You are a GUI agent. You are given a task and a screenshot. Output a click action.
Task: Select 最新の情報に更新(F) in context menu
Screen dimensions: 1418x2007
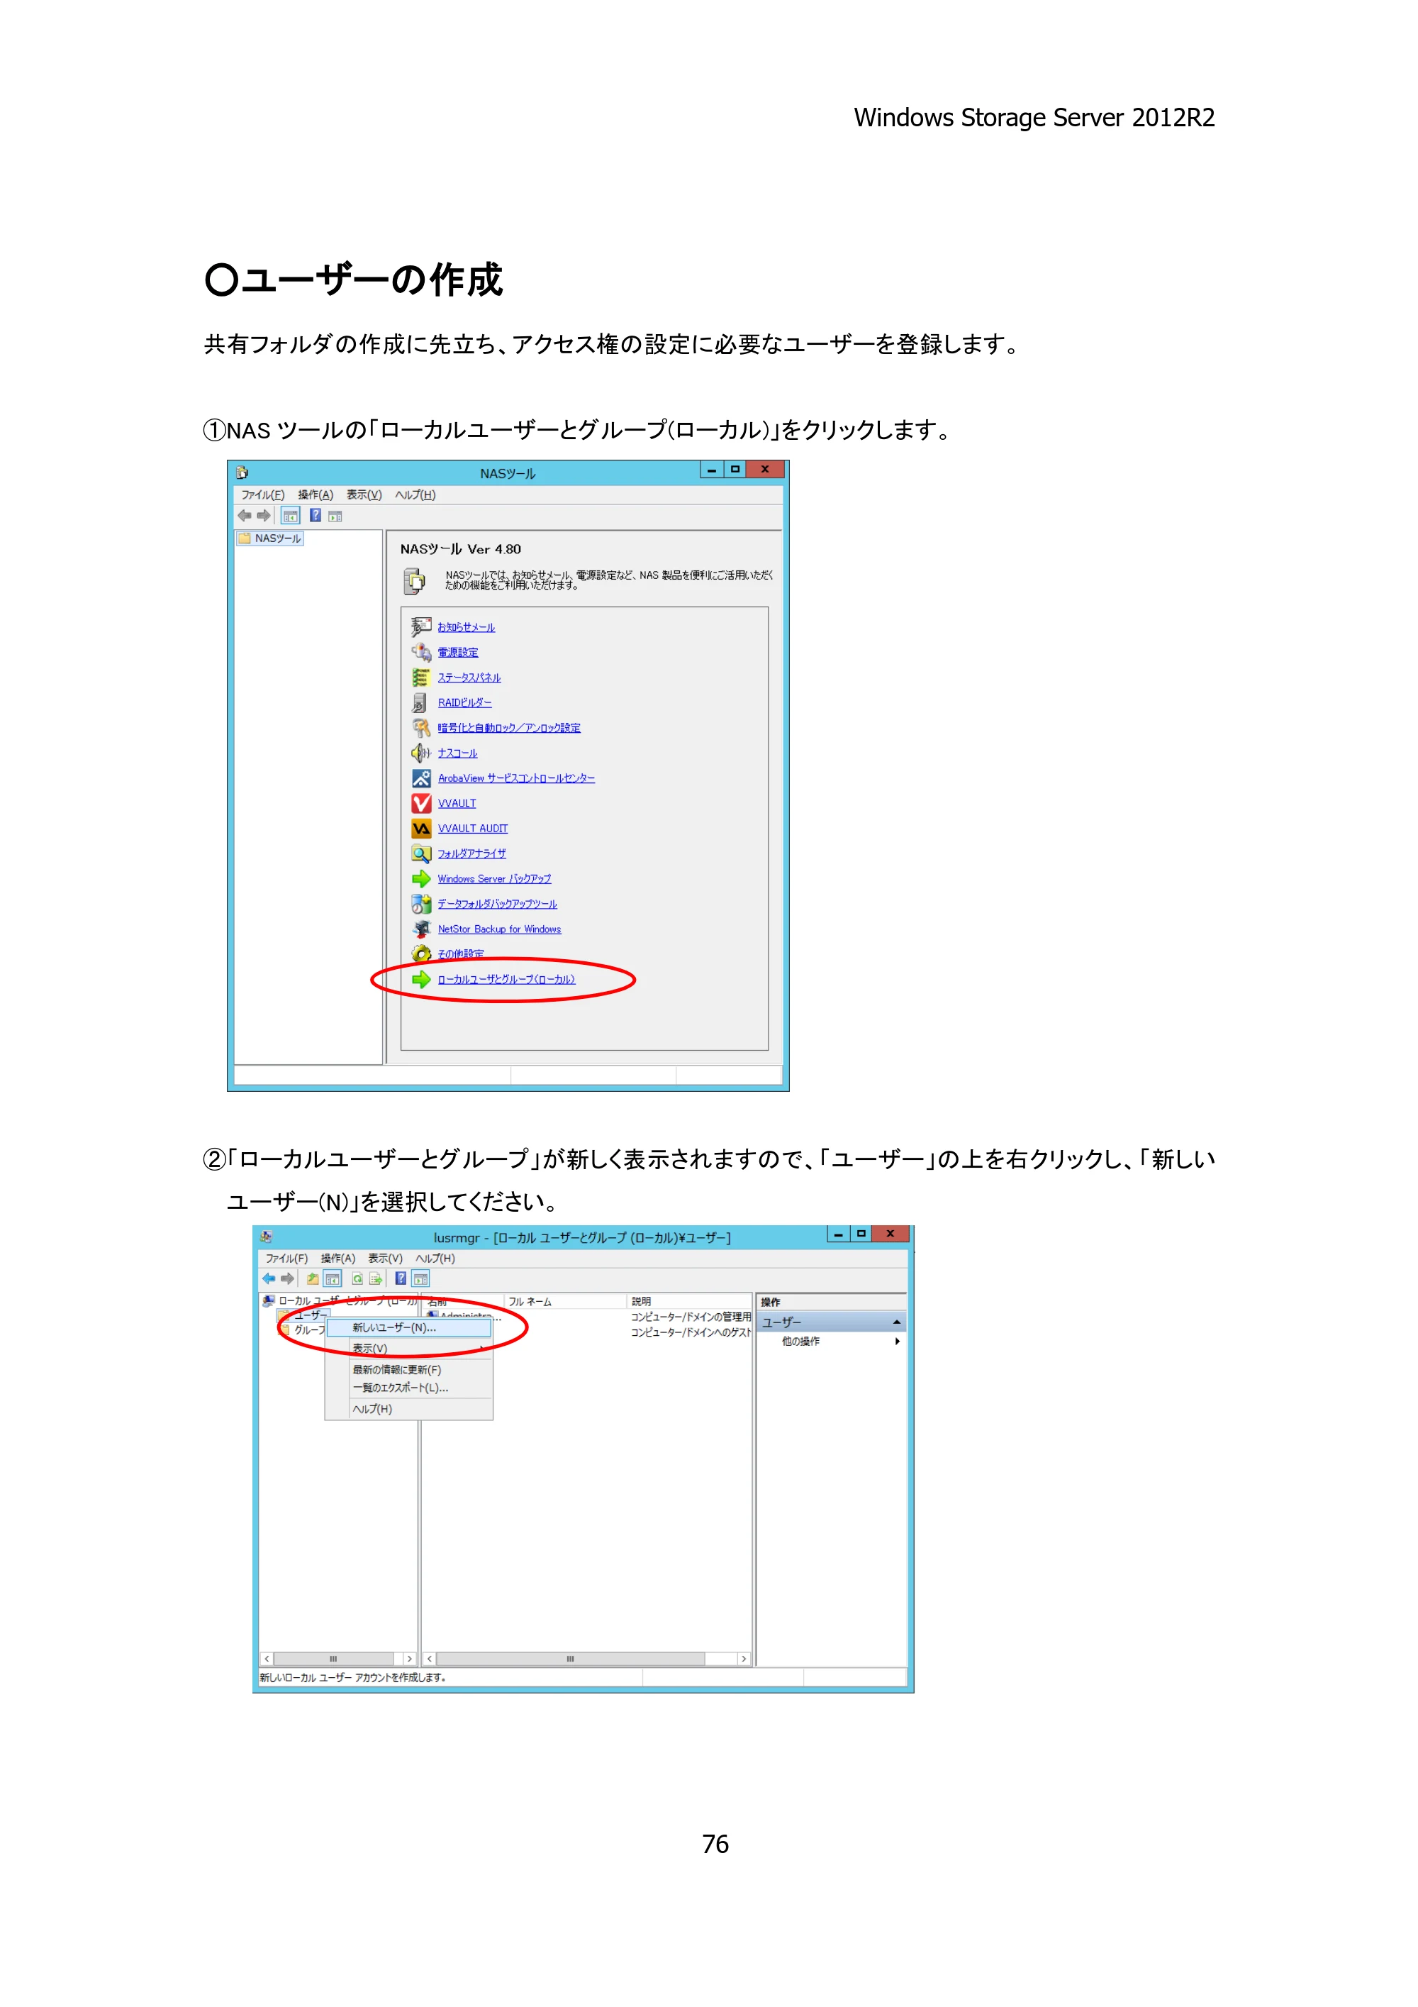point(408,1370)
